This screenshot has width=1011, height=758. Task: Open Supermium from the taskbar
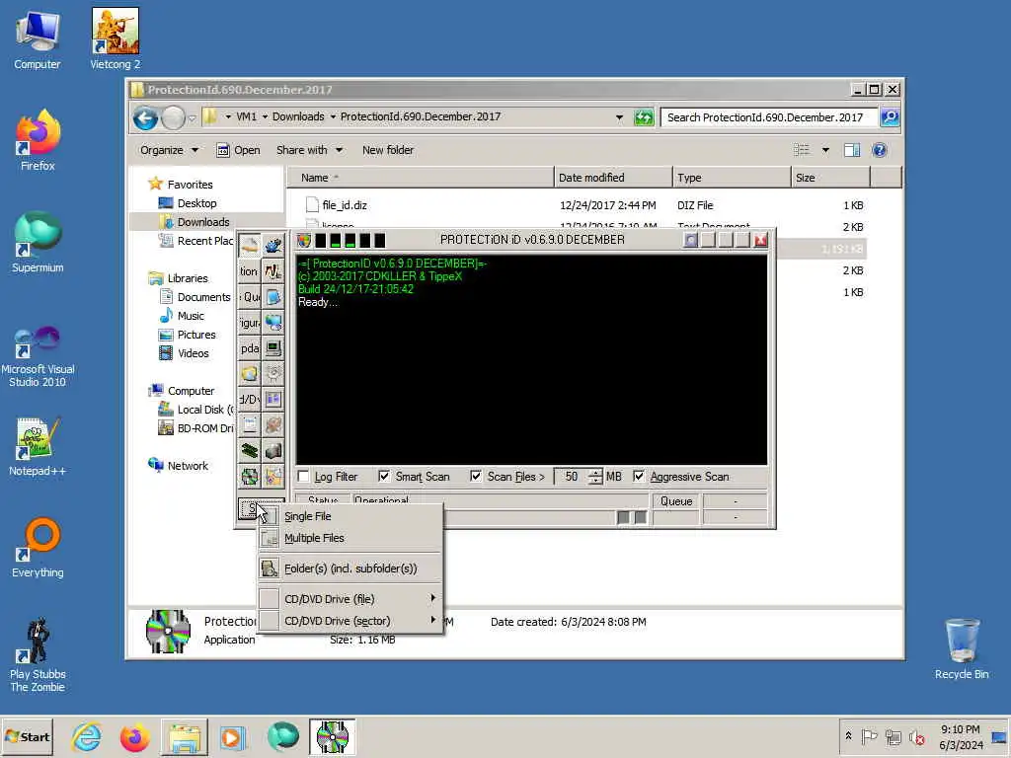pos(282,736)
